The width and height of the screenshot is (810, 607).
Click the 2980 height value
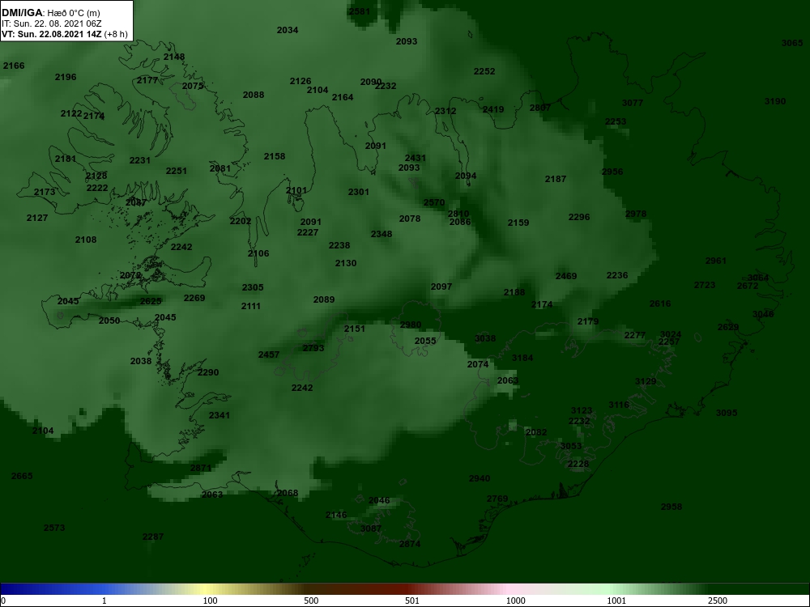[x=411, y=325]
